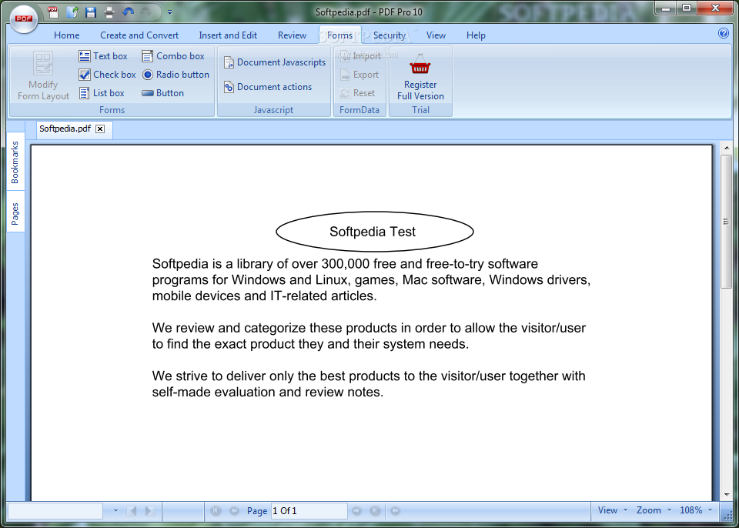739x528 pixels.
Task: Select the Forms ribbon tab
Action: (339, 35)
